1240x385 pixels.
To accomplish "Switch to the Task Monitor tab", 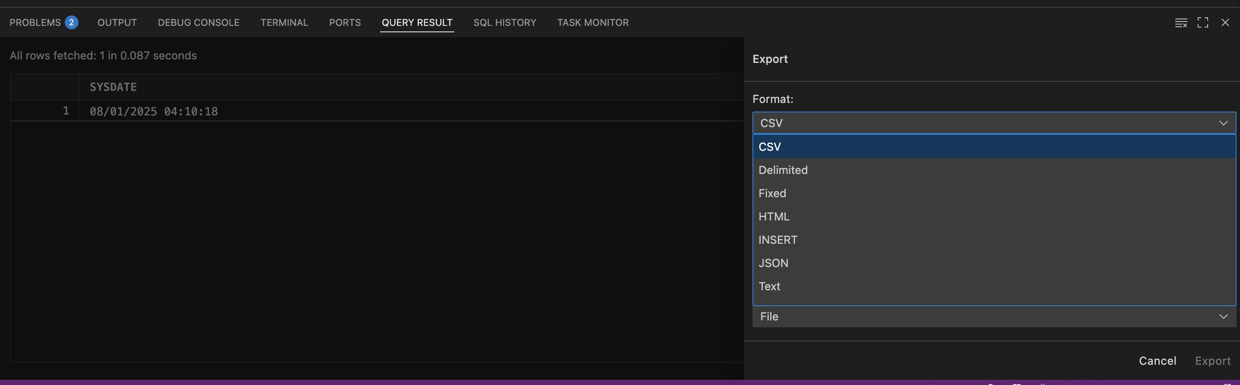I will point(592,22).
